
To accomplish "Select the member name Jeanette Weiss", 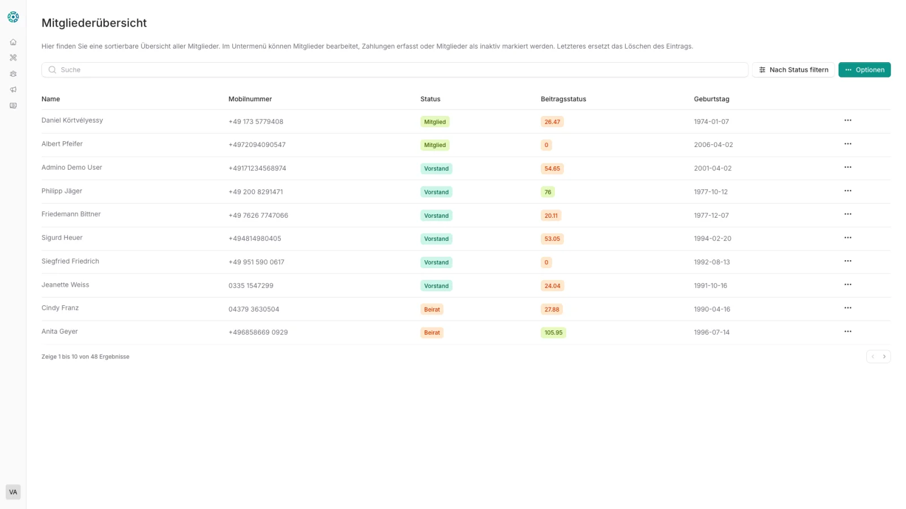I will point(65,285).
